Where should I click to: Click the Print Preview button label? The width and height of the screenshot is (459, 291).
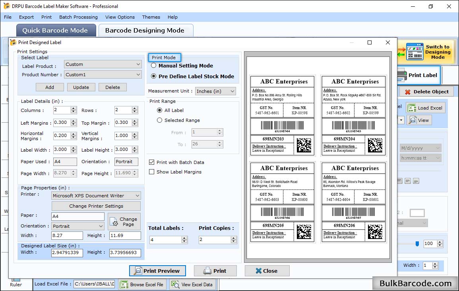pos(162,271)
